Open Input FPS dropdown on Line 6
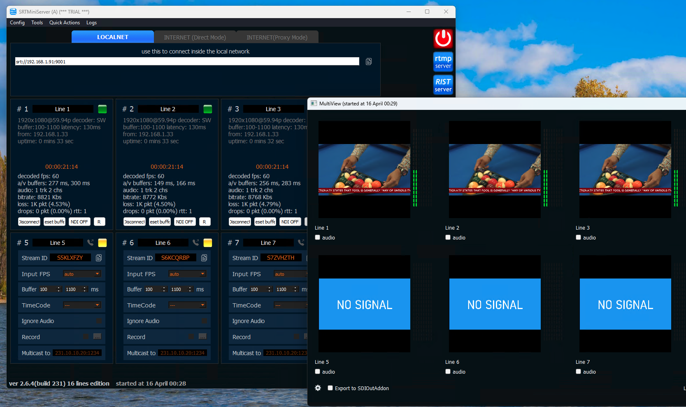 [187, 274]
